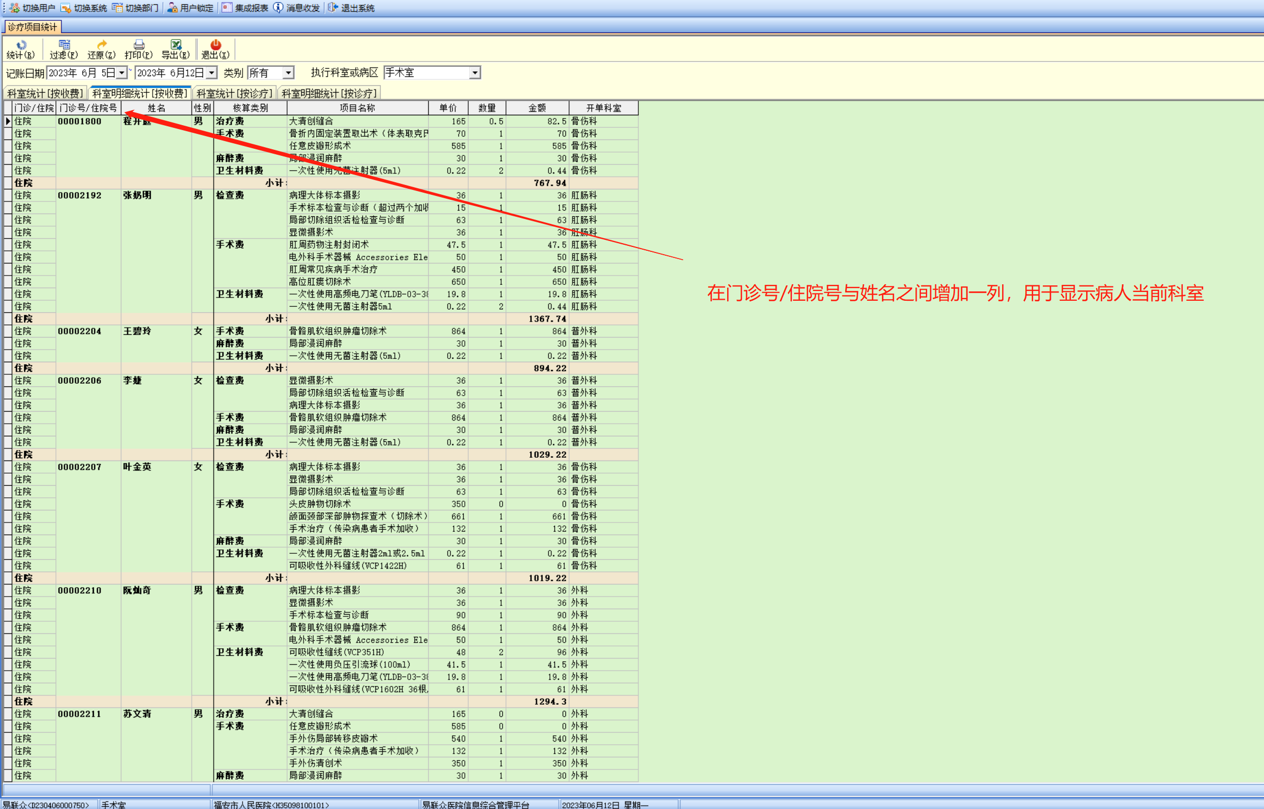Click 切换用户 in top toolbar
1264x809 pixels.
pos(33,8)
